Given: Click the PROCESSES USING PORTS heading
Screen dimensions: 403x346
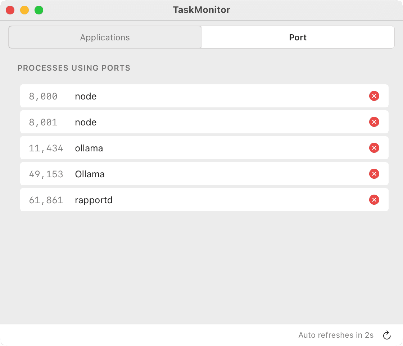Looking at the screenshot, I should point(74,68).
